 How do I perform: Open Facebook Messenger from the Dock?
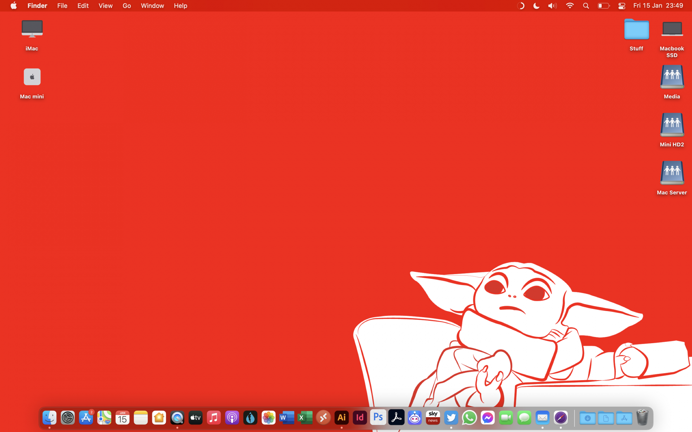pos(488,418)
